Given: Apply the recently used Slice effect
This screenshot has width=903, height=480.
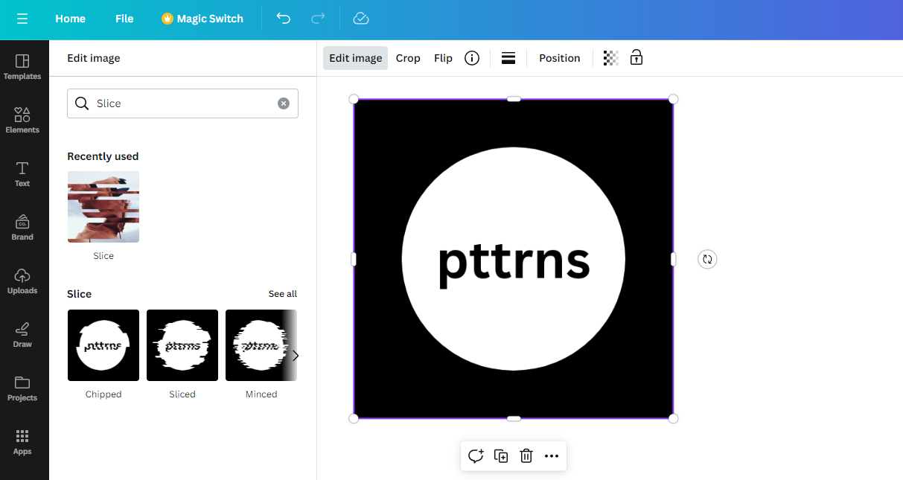Looking at the screenshot, I should pyautogui.click(x=103, y=207).
